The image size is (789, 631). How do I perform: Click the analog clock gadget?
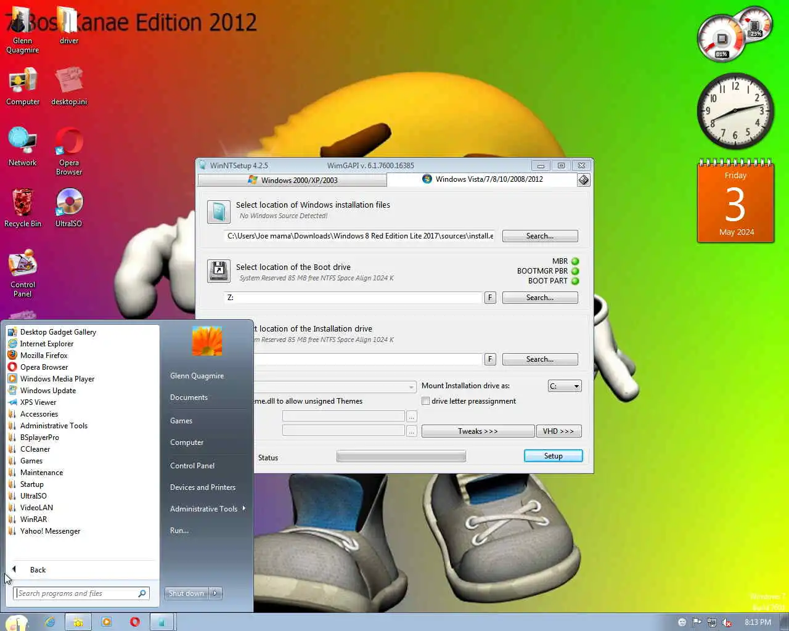735,111
